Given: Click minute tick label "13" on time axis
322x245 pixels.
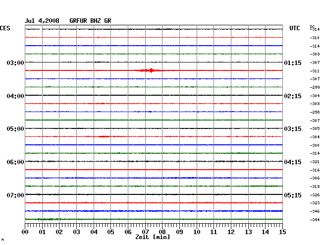Looking at the screenshot, I should click(248, 232).
